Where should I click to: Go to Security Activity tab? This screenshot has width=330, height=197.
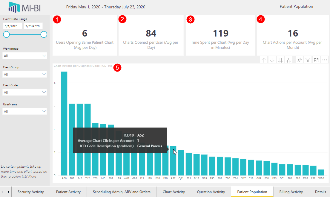tap(30, 192)
